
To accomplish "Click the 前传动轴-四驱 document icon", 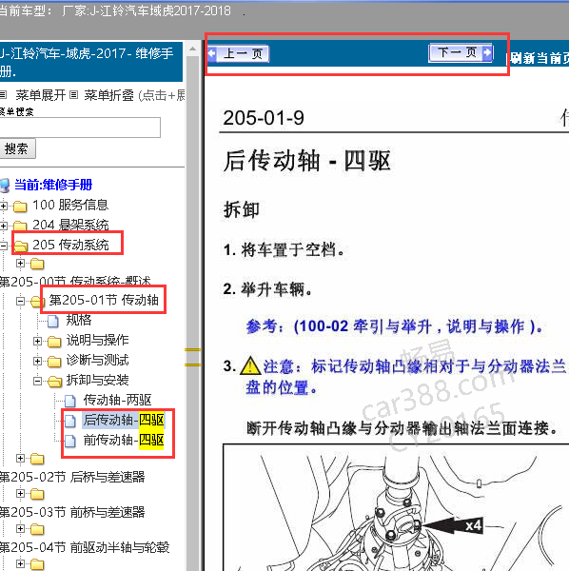I will click(70, 441).
